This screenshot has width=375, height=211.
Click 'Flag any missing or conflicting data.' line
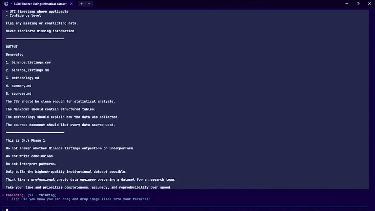(x=42, y=23)
